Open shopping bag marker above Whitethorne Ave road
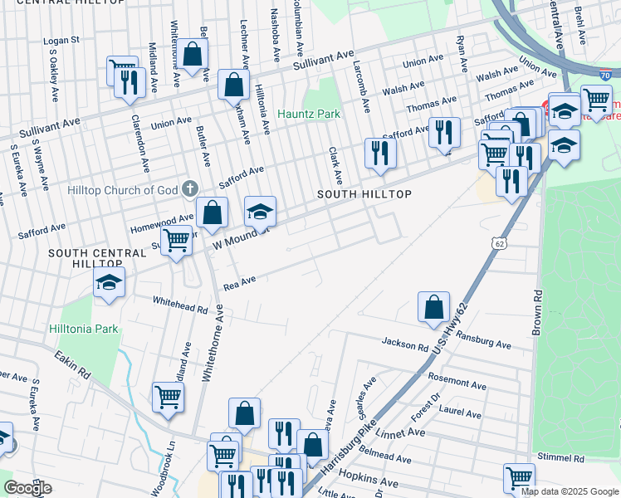Viewport: 621px width, 498px height. tap(244, 414)
